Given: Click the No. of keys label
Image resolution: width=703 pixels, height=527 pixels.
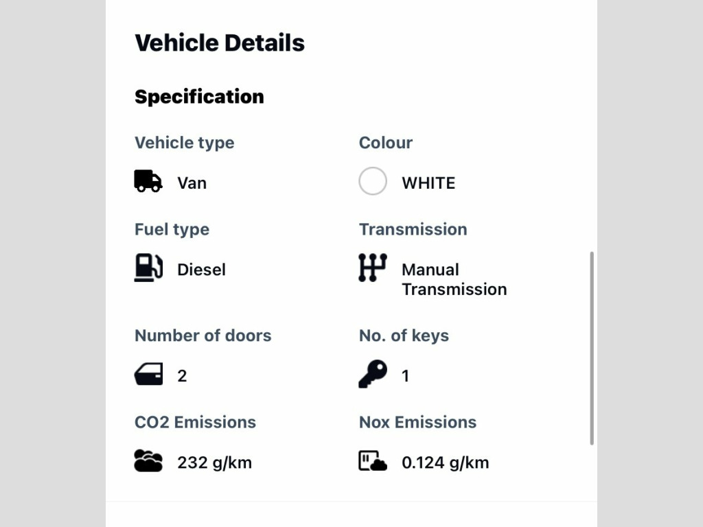Looking at the screenshot, I should (404, 335).
